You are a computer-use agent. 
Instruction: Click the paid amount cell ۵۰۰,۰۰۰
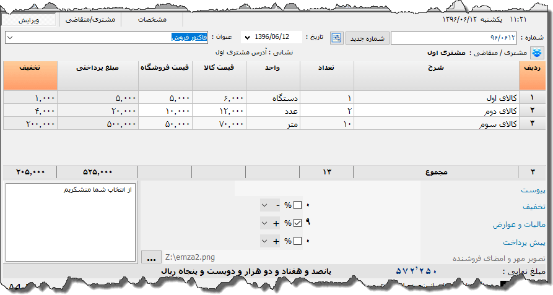click(x=98, y=124)
